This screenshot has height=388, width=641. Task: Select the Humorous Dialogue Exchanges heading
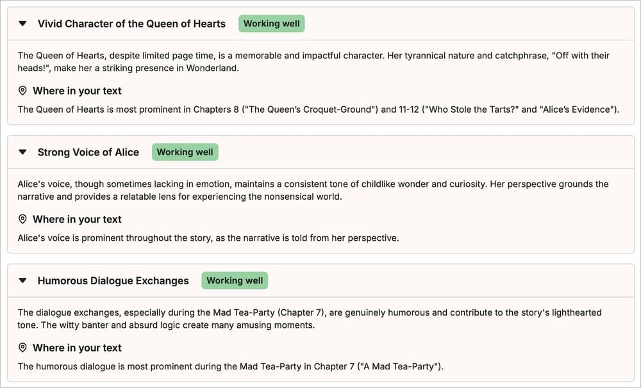pos(113,280)
